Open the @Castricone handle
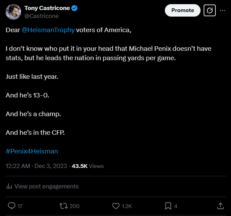 click(42, 16)
